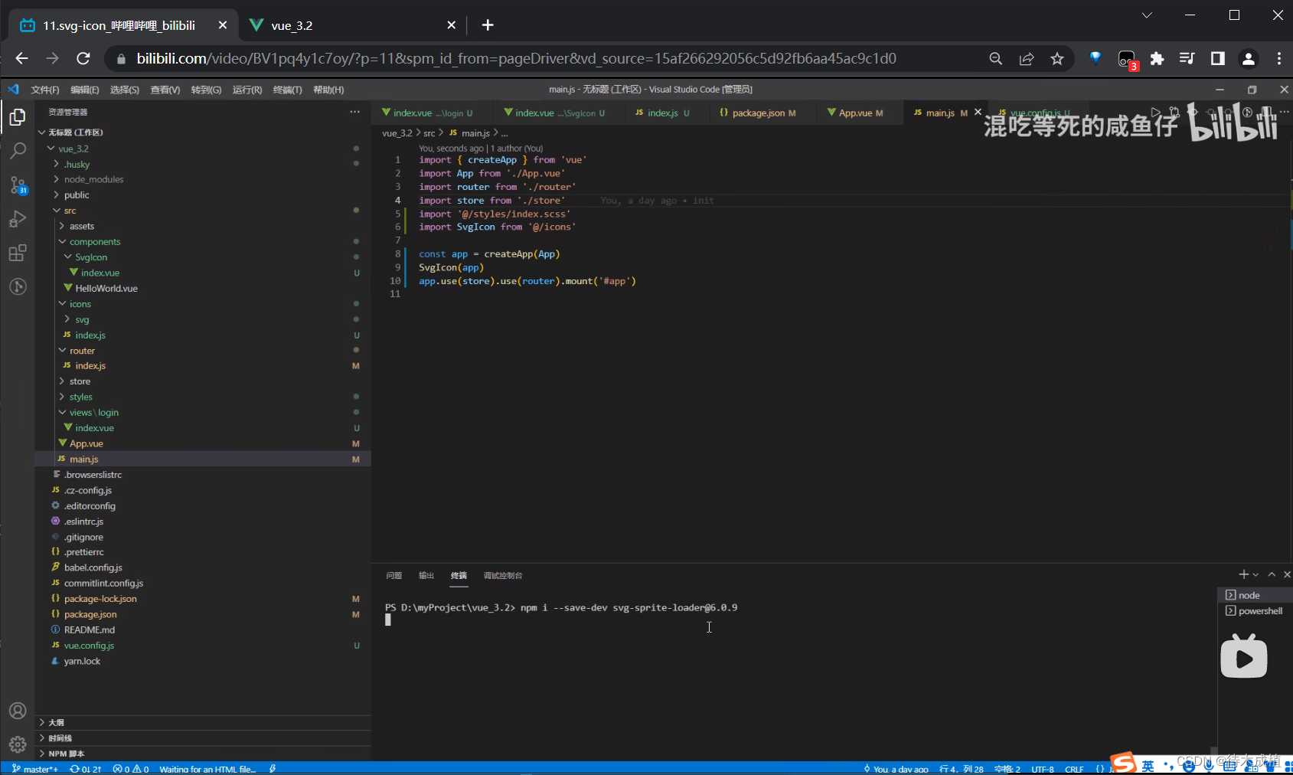The image size is (1293, 775).
Task: Open the Explorer view in activity bar
Action: (18, 117)
